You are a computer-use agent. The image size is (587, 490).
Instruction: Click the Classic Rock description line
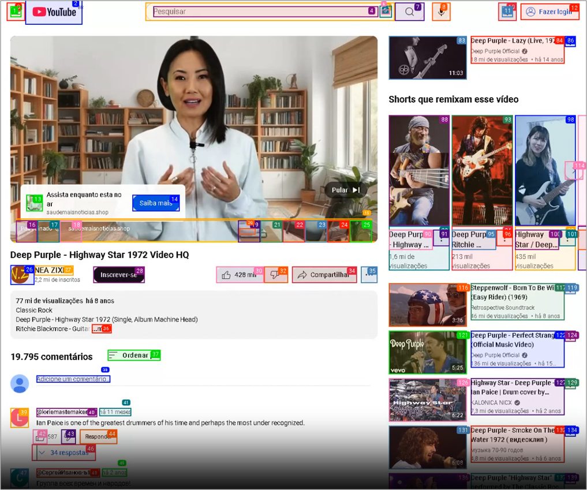click(x=34, y=311)
